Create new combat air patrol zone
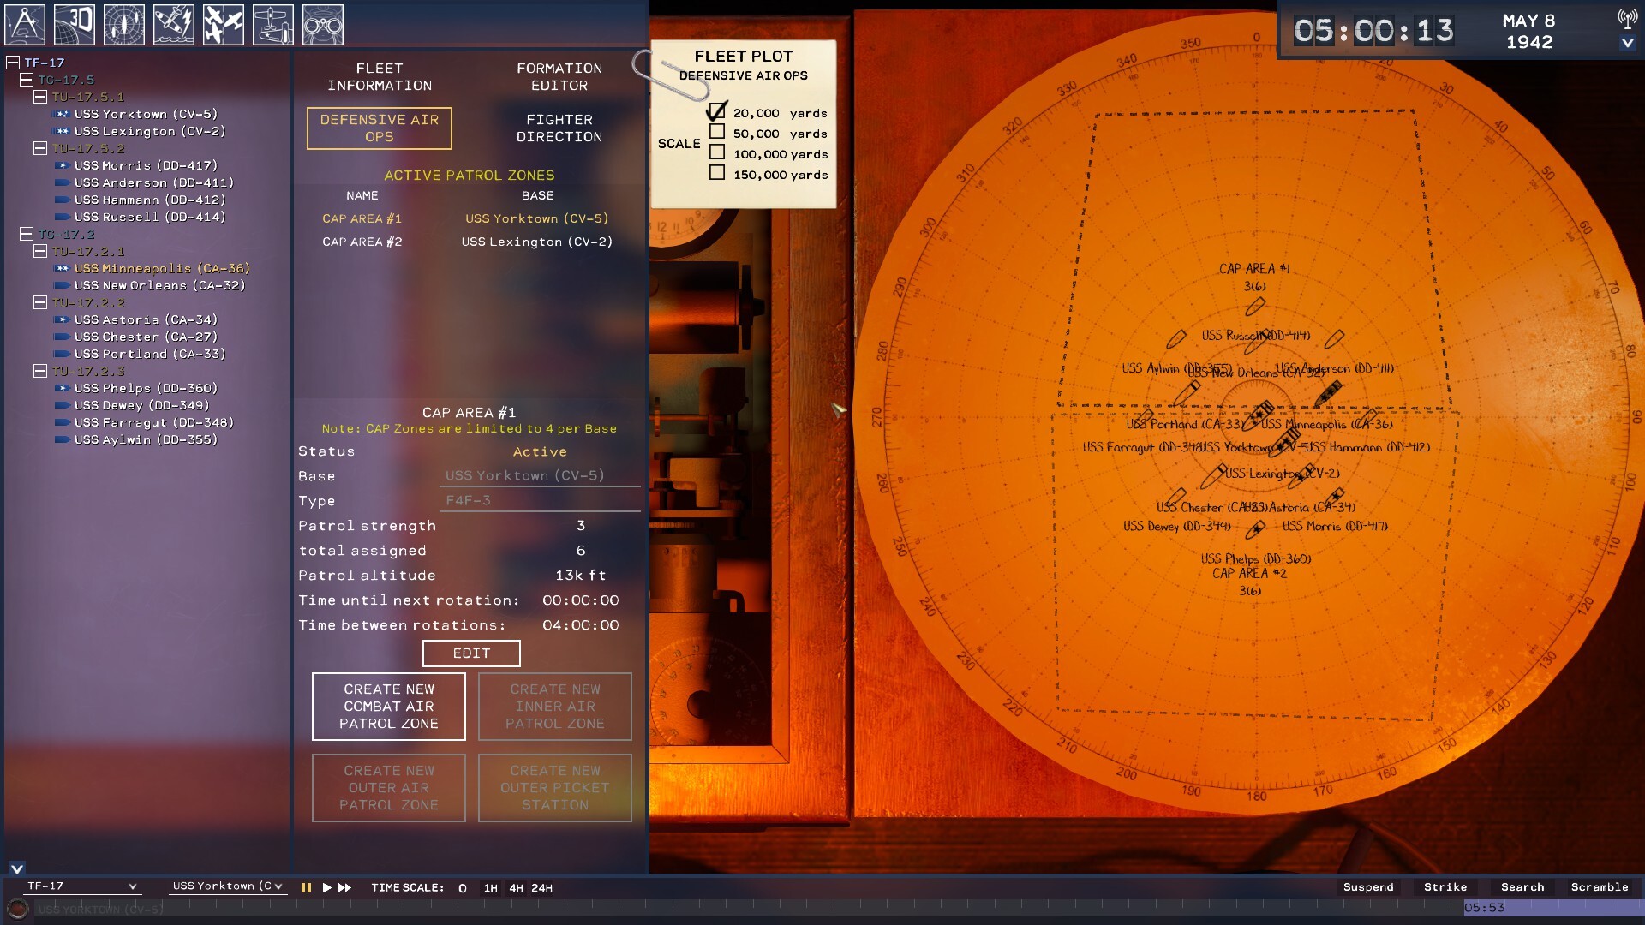This screenshot has width=1645, height=925. (x=389, y=707)
